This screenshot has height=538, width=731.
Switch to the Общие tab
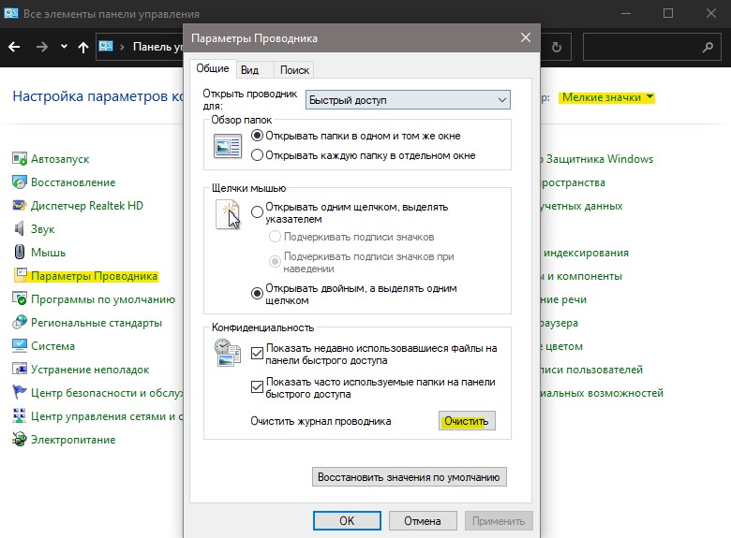tap(213, 68)
